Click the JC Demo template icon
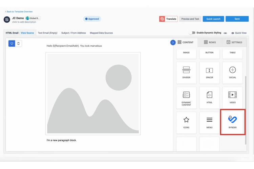Screen dimensions: 254x169 7,20
